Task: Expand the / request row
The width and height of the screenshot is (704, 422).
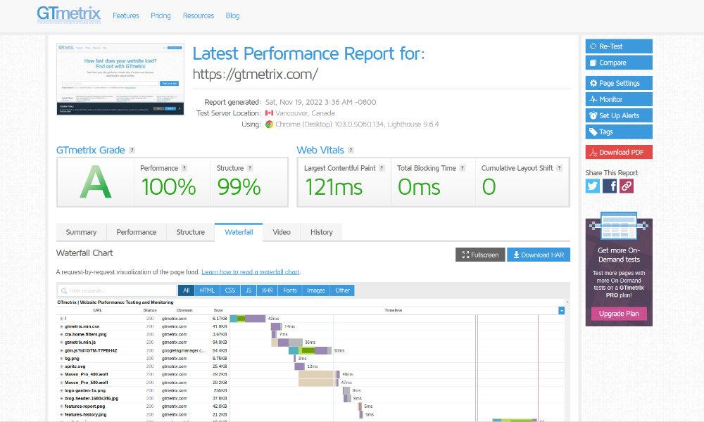Action: (61, 319)
